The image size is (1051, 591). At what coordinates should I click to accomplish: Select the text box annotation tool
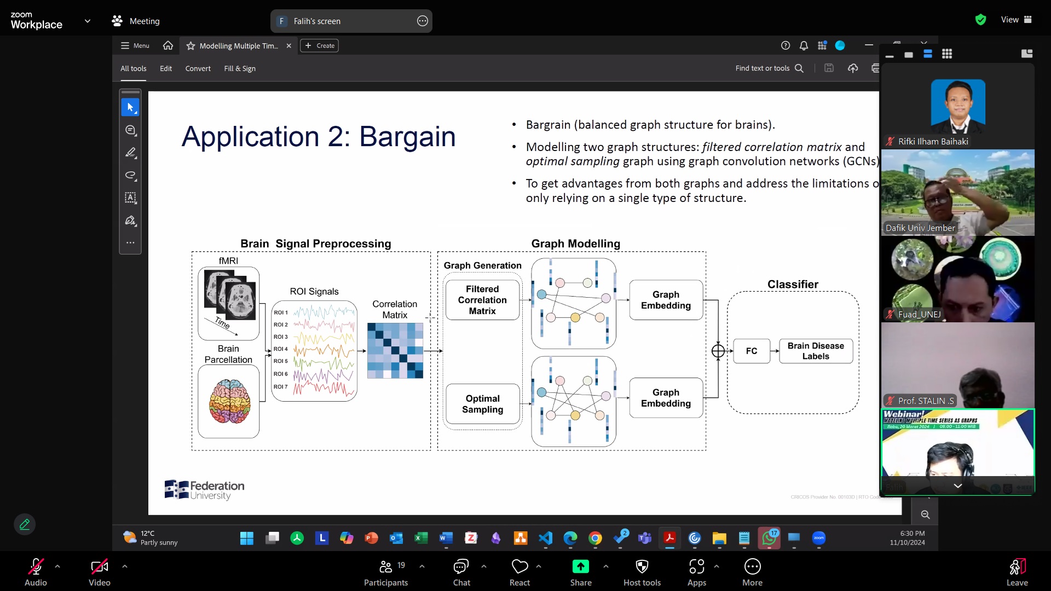(x=130, y=198)
